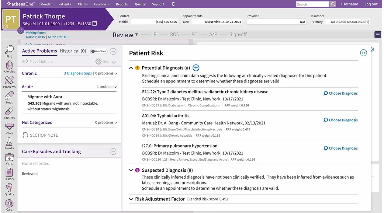Collapse the Potential Diagnosis section
This screenshot has width=384, height=213.
(131, 68)
